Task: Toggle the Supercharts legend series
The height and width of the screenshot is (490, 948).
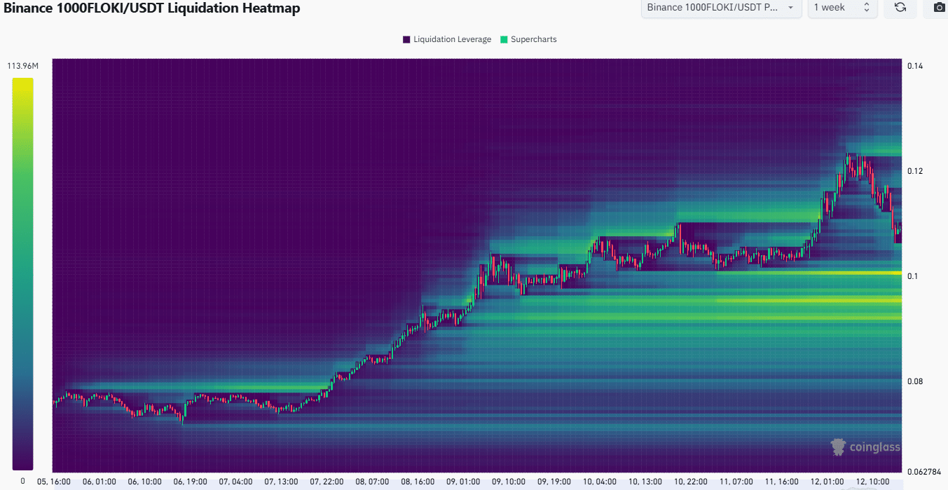Action: (528, 39)
